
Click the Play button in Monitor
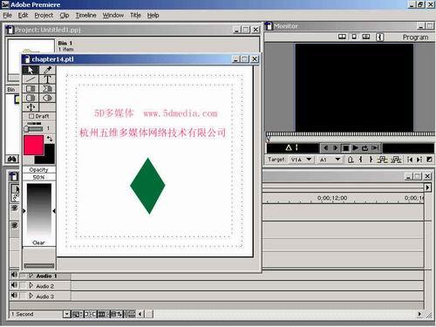pyautogui.click(x=355, y=148)
